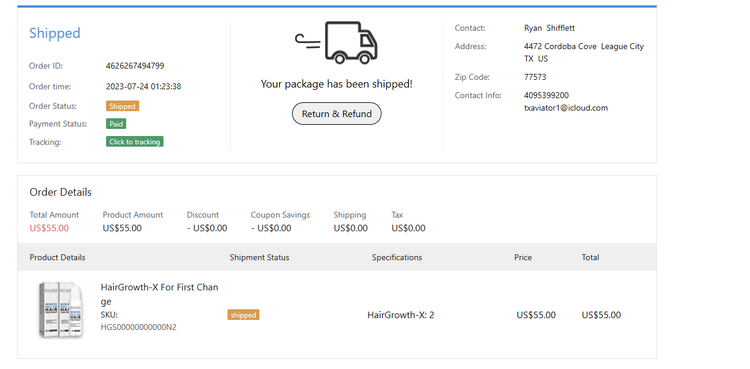Click the order time 2023-07-24 01:23:38
Screen dimensions: 750x369
(143, 86)
